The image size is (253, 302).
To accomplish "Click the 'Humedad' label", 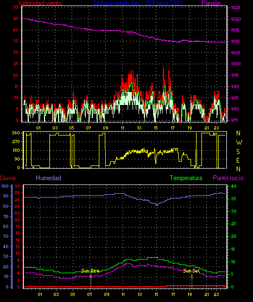I will pyautogui.click(x=48, y=178).
